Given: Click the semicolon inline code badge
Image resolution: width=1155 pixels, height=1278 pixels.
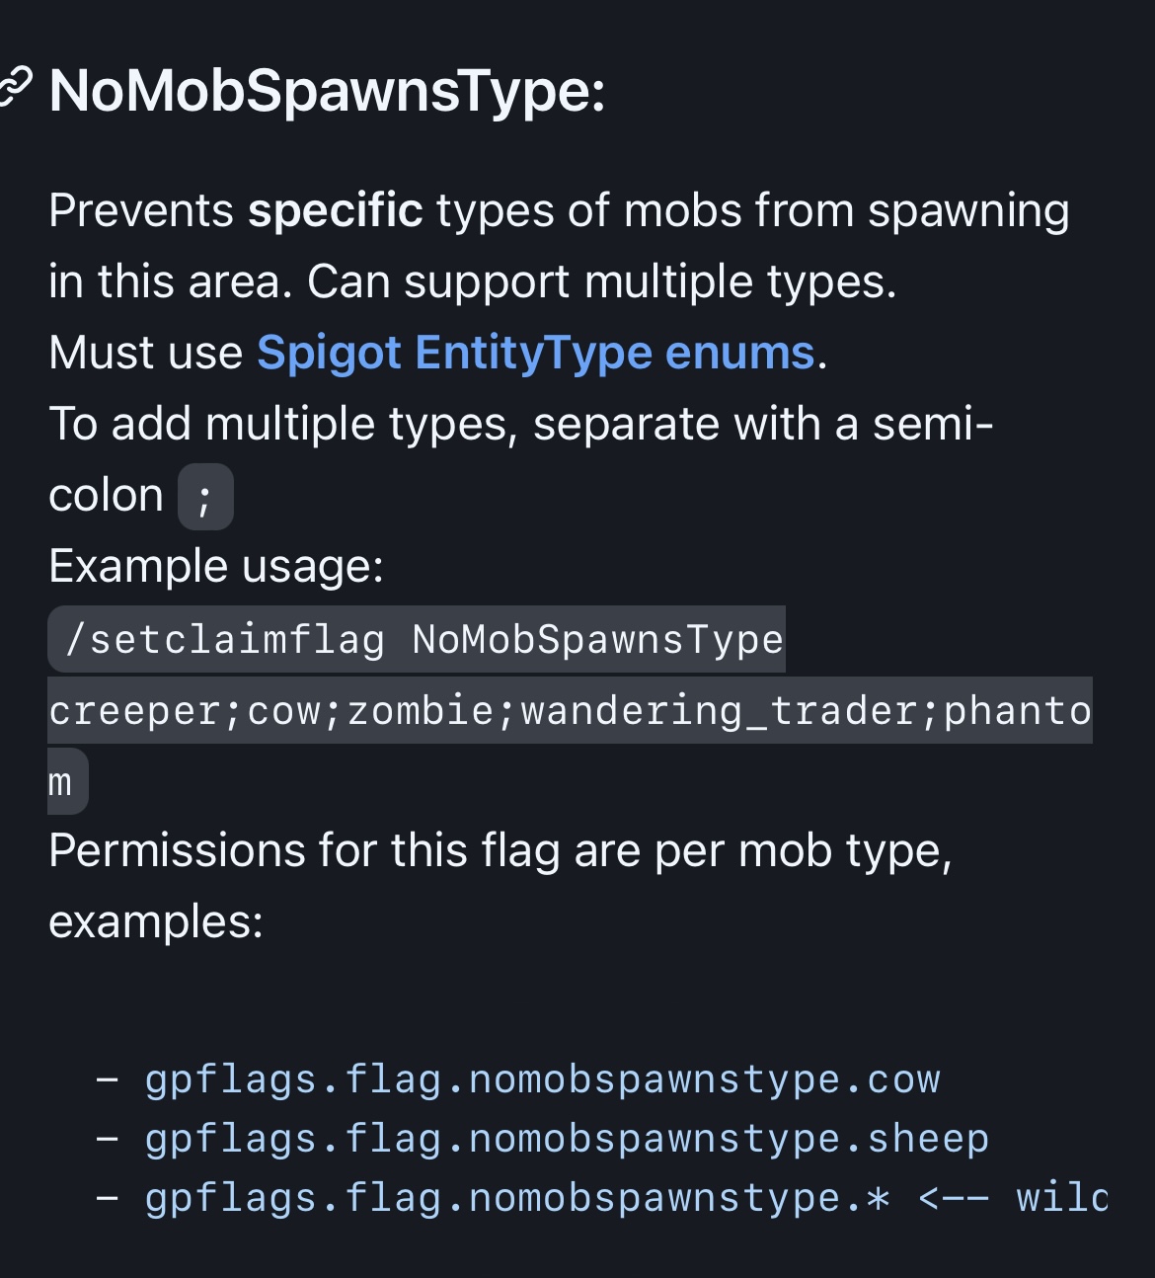Looking at the screenshot, I should click(205, 497).
